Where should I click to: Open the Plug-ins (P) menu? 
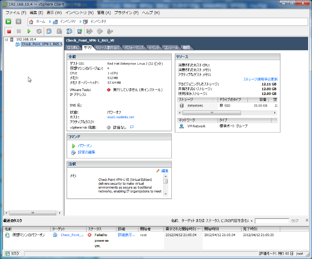point(126,13)
